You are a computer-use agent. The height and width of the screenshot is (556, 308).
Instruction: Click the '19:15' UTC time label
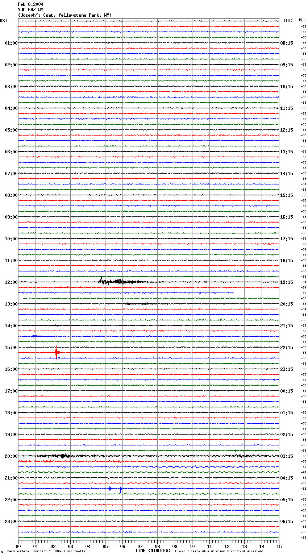click(287, 282)
